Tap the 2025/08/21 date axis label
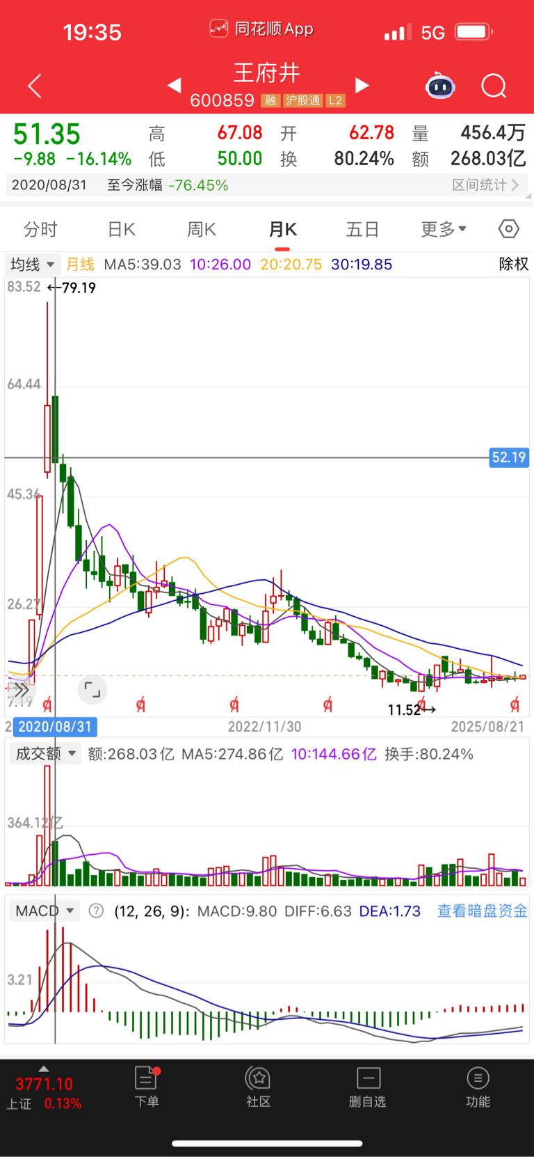This screenshot has height=1157, width=534. 487,727
